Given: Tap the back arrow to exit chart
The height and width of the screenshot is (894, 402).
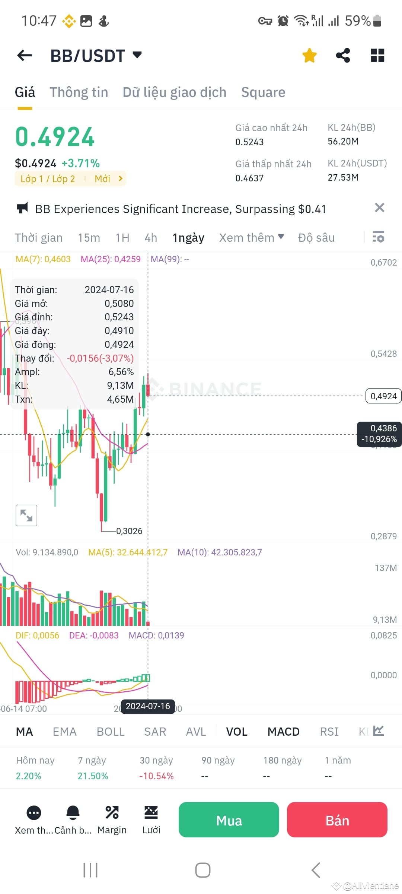Looking at the screenshot, I should 24,55.
